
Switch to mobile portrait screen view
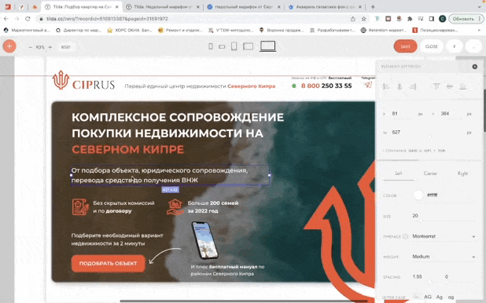pos(211,46)
